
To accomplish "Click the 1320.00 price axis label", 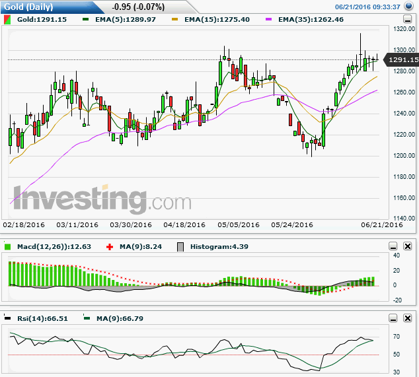I will pyautogui.click(x=404, y=29).
